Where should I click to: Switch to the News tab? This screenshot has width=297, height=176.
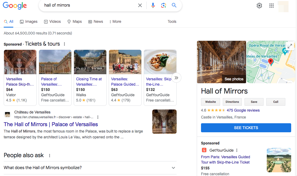coord(96,21)
